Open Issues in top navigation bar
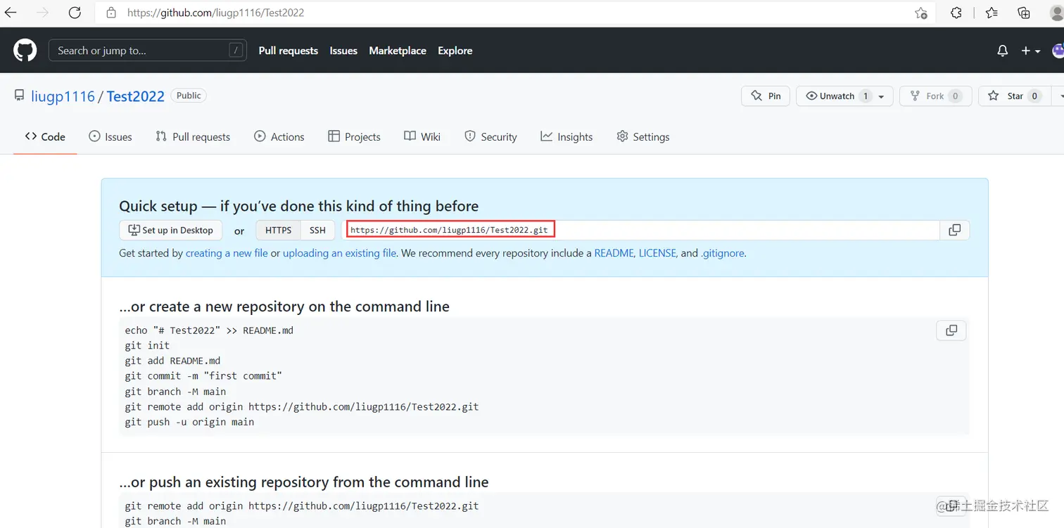 tap(343, 51)
